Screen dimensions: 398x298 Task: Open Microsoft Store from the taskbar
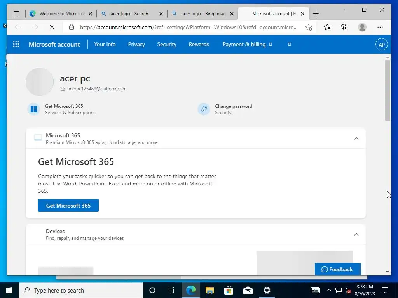tap(229, 290)
